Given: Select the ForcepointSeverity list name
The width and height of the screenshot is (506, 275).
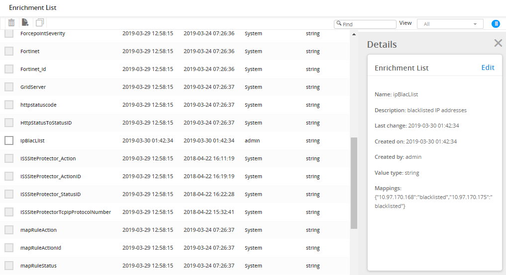Looking at the screenshot, I should click(x=43, y=33).
